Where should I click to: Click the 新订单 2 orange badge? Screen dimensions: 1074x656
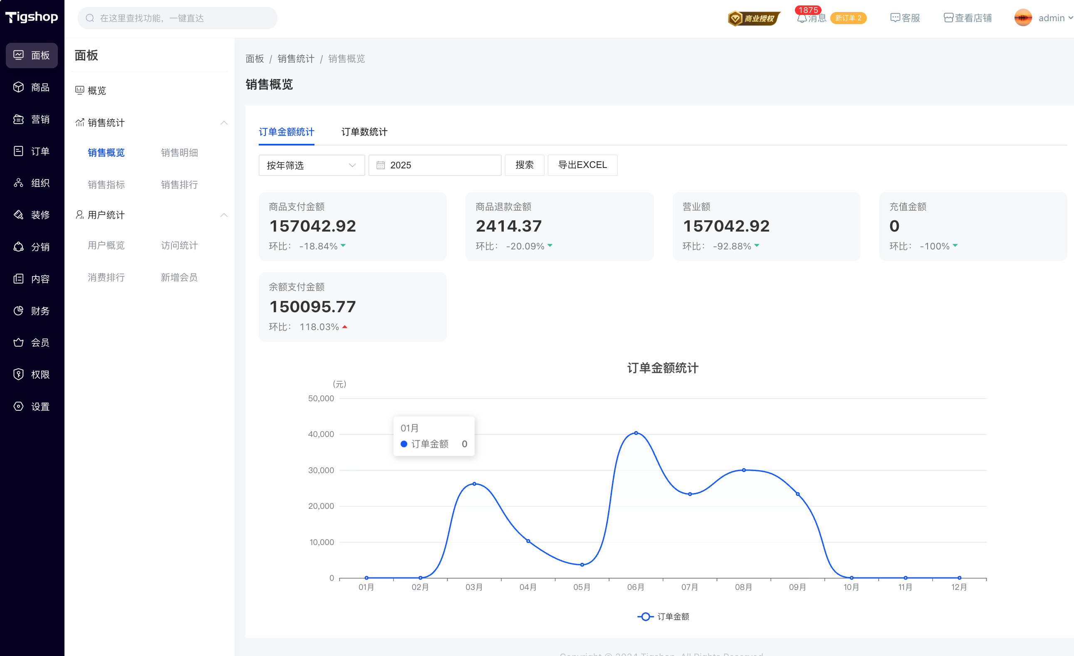coord(848,18)
